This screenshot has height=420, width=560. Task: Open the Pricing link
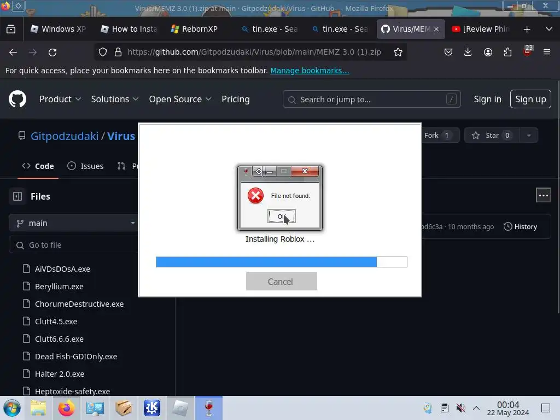point(235,100)
